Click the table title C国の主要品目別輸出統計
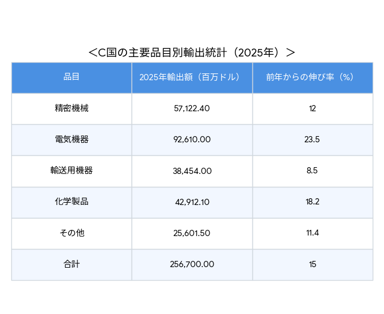Screen dimensions: 384x314 pos(192,53)
